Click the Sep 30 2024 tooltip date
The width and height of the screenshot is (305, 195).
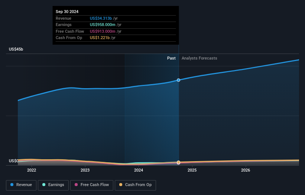click(67, 12)
